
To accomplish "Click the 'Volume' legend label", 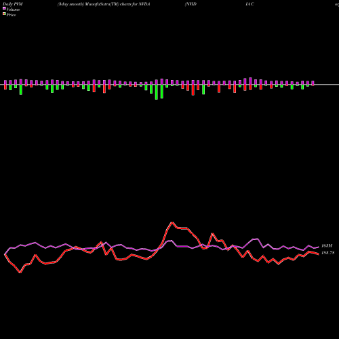I will point(13,9).
